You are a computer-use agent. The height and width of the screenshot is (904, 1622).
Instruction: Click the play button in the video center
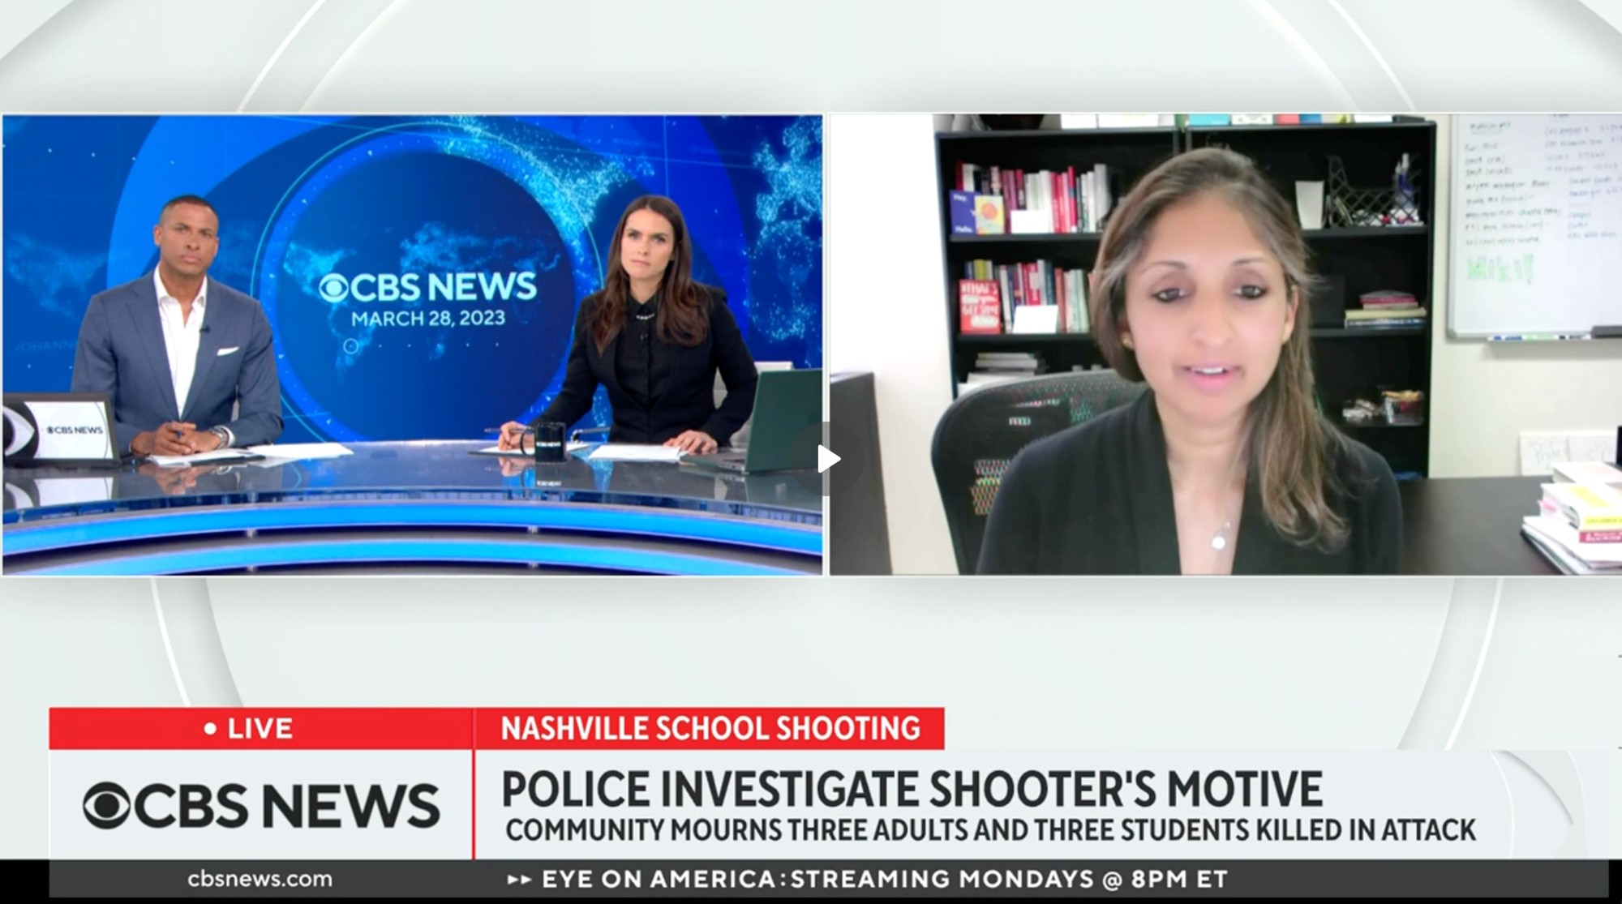point(827,460)
